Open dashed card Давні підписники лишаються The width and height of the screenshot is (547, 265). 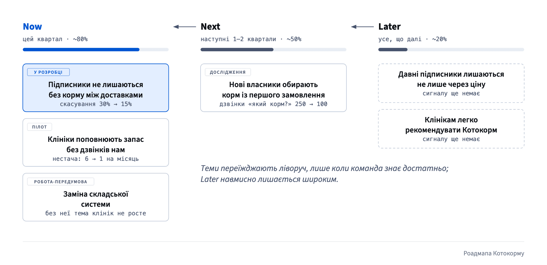451,83
